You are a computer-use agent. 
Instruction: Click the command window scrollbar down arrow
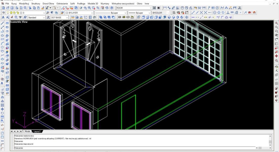click(270, 145)
